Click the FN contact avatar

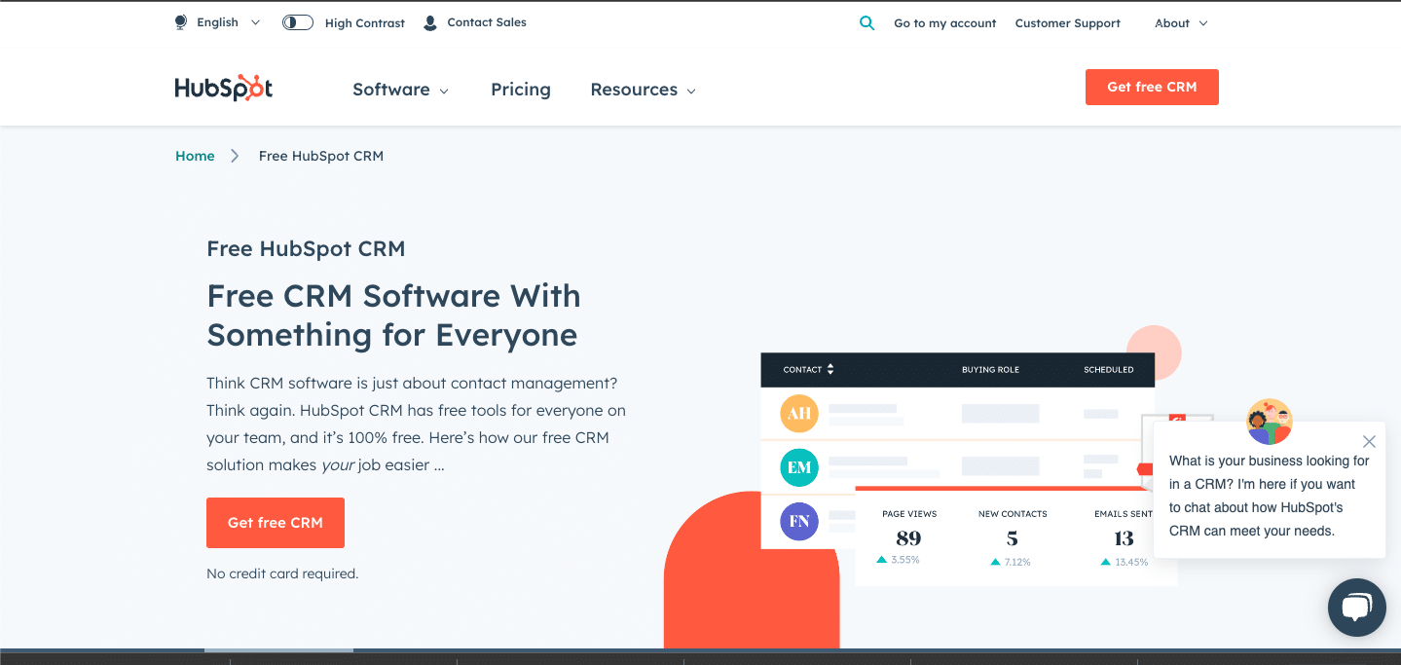point(799,522)
